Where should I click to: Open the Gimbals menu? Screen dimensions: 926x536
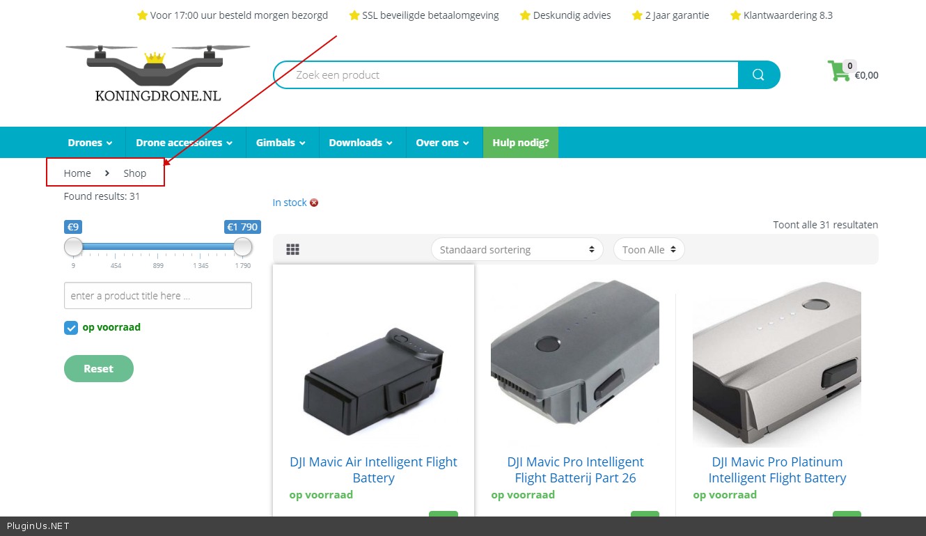tap(281, 143)
